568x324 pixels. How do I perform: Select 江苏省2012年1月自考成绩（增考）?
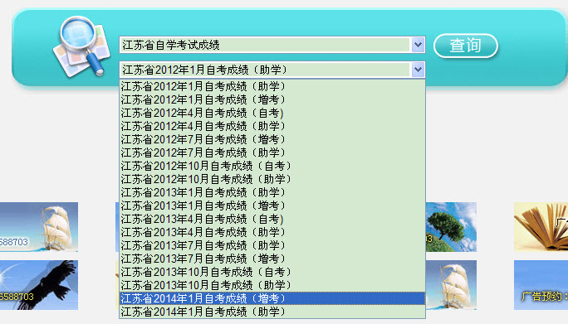pyautogui.click(x=272, y=99)
